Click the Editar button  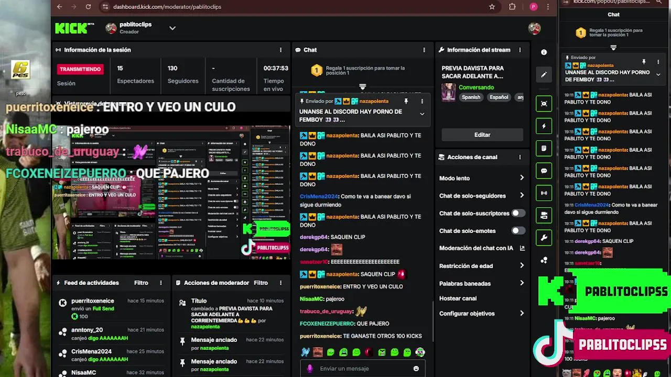(x=482, y=135)
